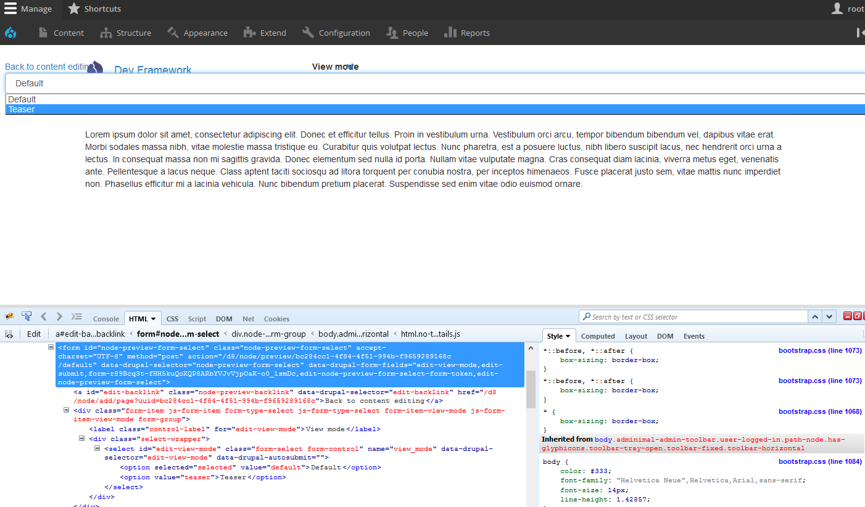Switch to the Computed tab
This screenshot has height=507, width=865.
(597, 336)
